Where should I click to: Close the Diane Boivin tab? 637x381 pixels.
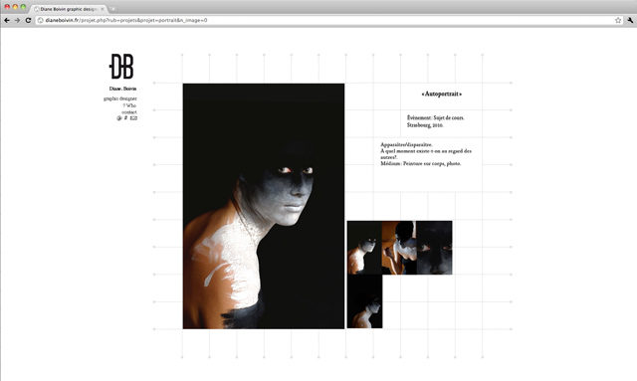click(x=103, y=9)
